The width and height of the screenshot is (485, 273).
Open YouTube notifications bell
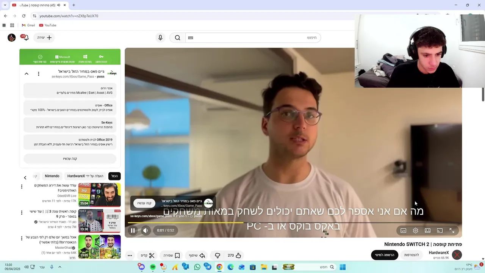25,38
